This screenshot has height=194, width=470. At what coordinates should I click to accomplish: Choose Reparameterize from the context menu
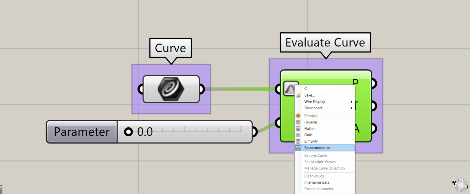(x=317, y=148)
